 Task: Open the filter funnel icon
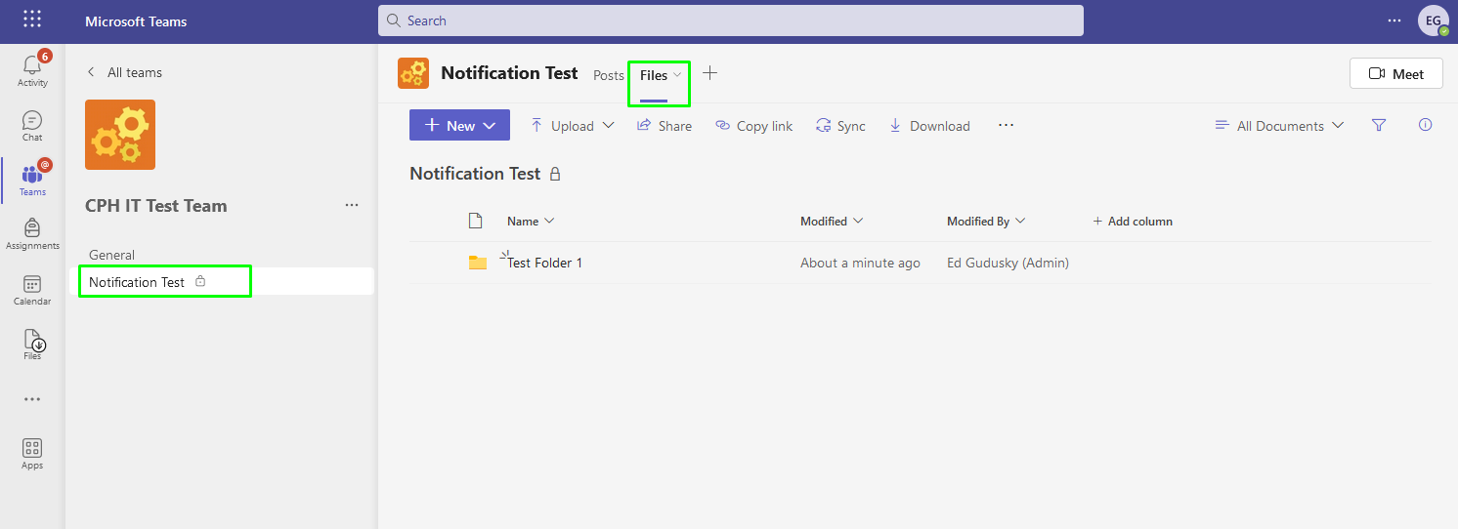[x=1379, y=125]
